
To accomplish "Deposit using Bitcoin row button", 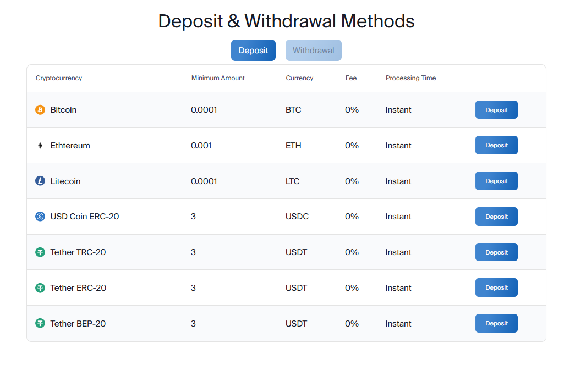I will [496, 110].
